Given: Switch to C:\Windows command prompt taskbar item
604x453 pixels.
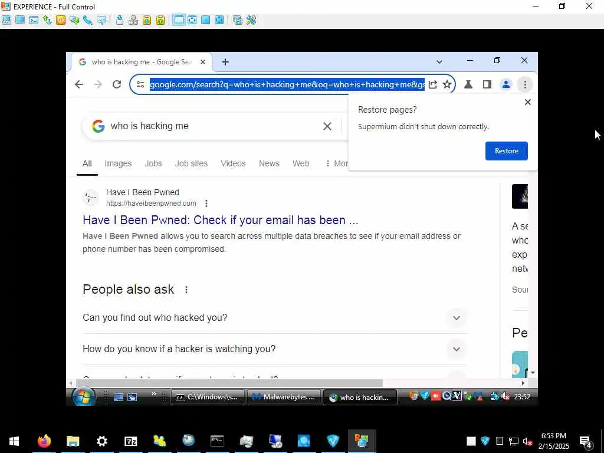Looking at the screenshot, I should coord(208,397).
